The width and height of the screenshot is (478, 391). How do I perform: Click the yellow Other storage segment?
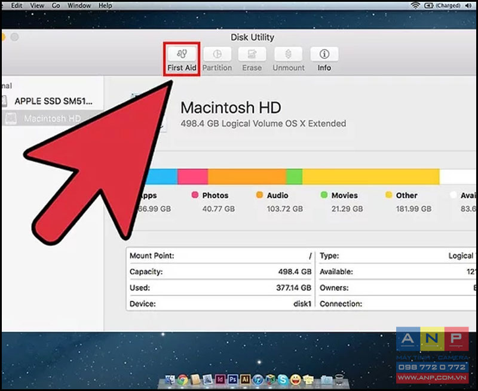pos(370,177)
